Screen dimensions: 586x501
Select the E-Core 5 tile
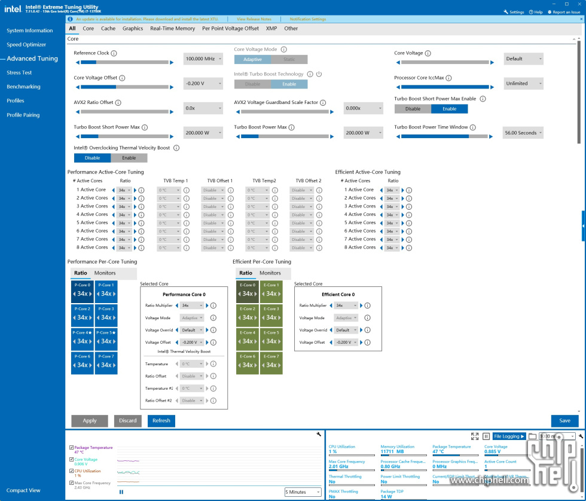tap(271, 339)
